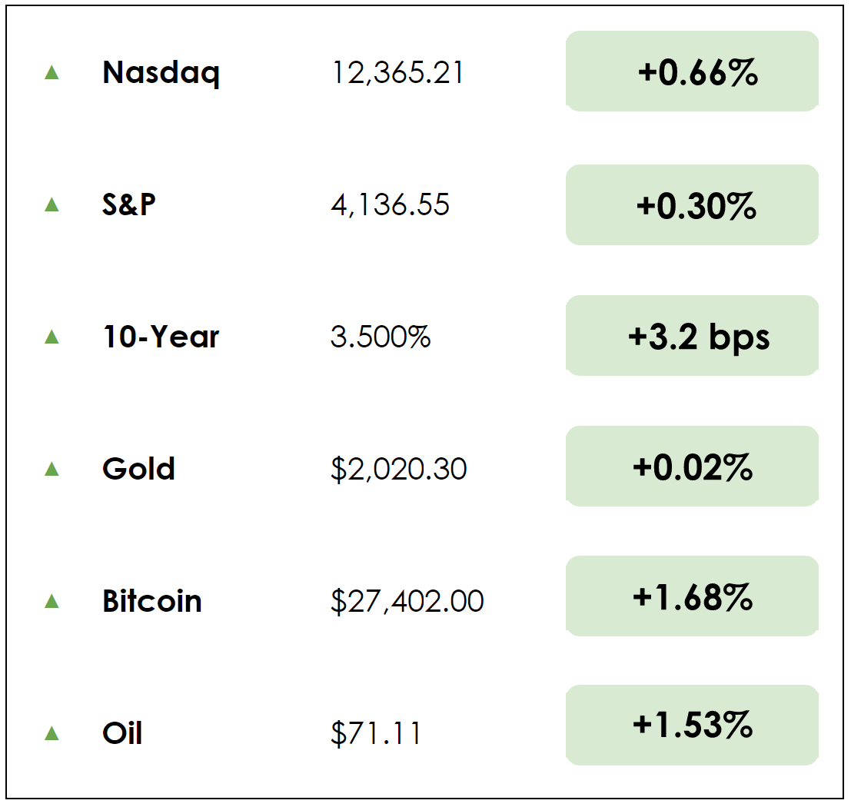Select the Gold label

pyautogui.click(x=138, y=469)
